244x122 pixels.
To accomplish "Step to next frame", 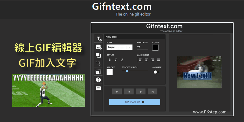I will tap(152, 91).
